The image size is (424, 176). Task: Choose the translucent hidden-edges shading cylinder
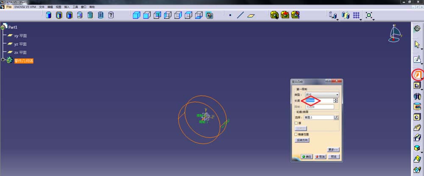click(80, 15)
